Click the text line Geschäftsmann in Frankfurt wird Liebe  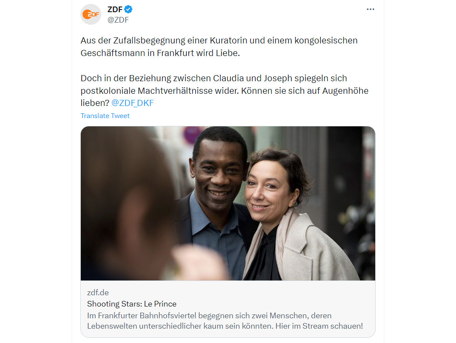coord(160,53)
